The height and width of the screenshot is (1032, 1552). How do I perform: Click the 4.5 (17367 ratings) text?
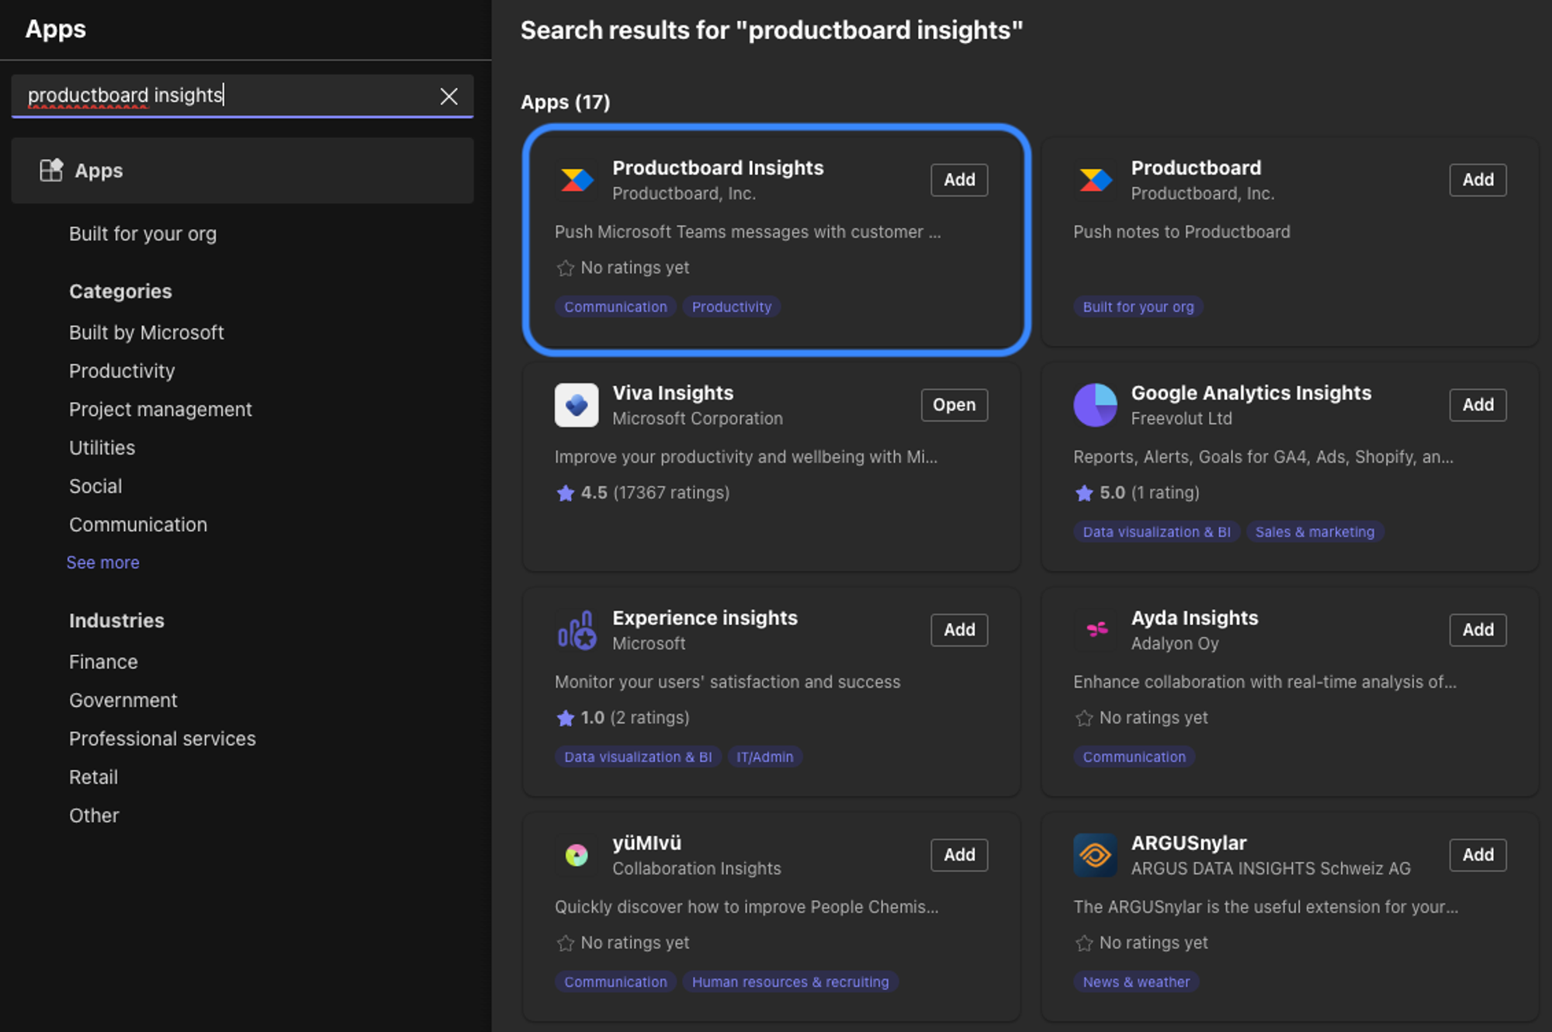coord(655,493)
